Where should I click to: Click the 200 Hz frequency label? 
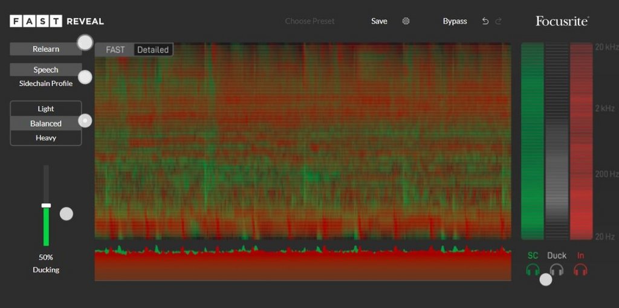pos(607,174)
